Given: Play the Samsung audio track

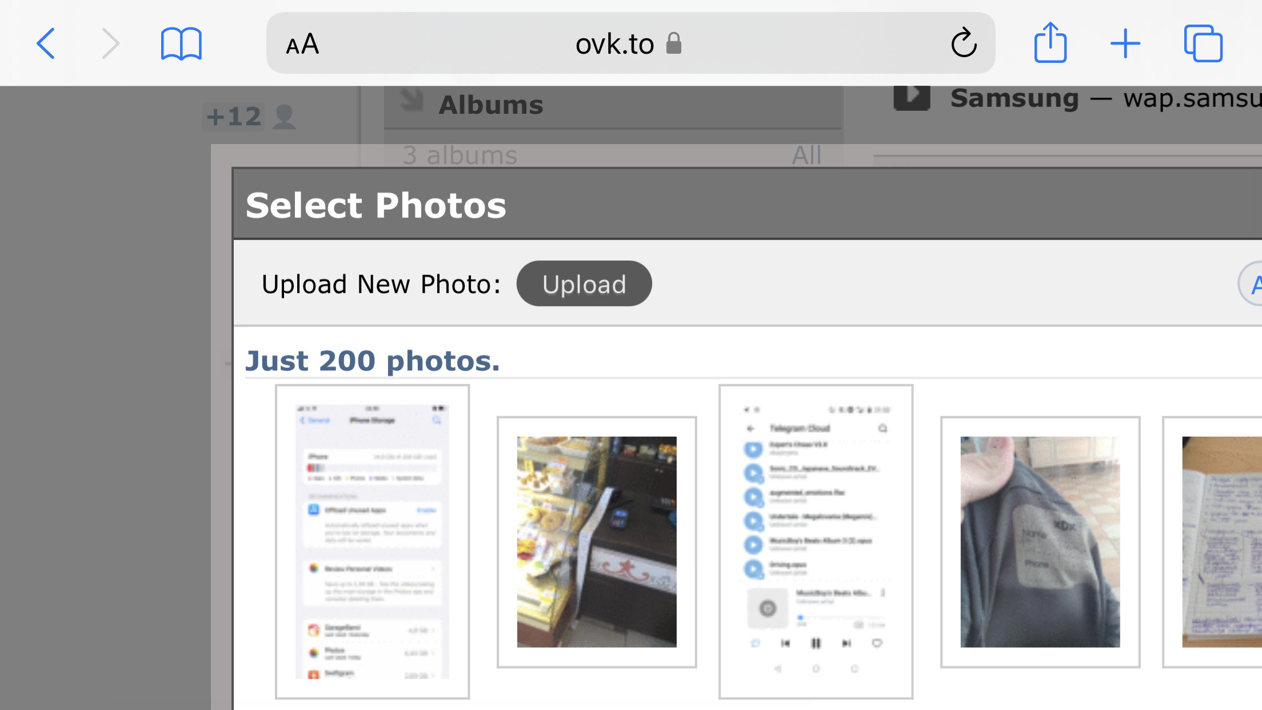Looking at the screenshot, I should [x=911, y=97].
